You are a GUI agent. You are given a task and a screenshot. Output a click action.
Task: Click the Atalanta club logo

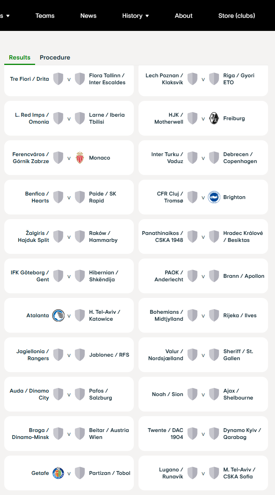58,315
